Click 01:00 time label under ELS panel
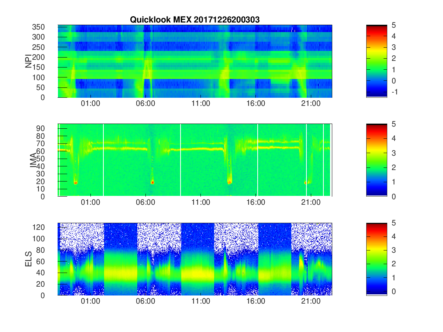443x332 pixels. (91, 301)
